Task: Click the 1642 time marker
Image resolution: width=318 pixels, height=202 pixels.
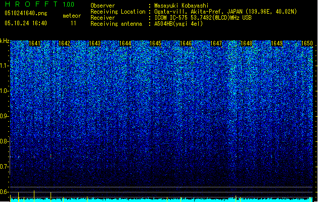Action: pyautogui.click(x=65, y=43)
